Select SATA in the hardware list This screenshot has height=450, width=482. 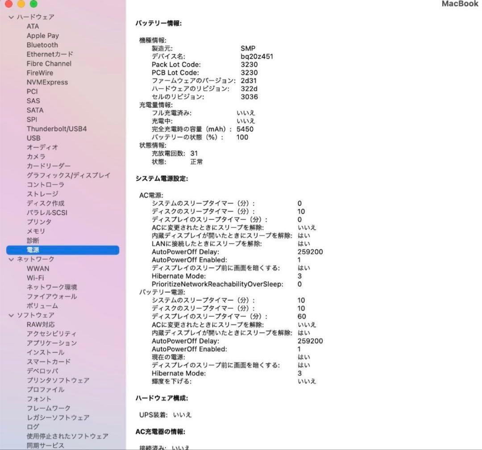point(35,110)
